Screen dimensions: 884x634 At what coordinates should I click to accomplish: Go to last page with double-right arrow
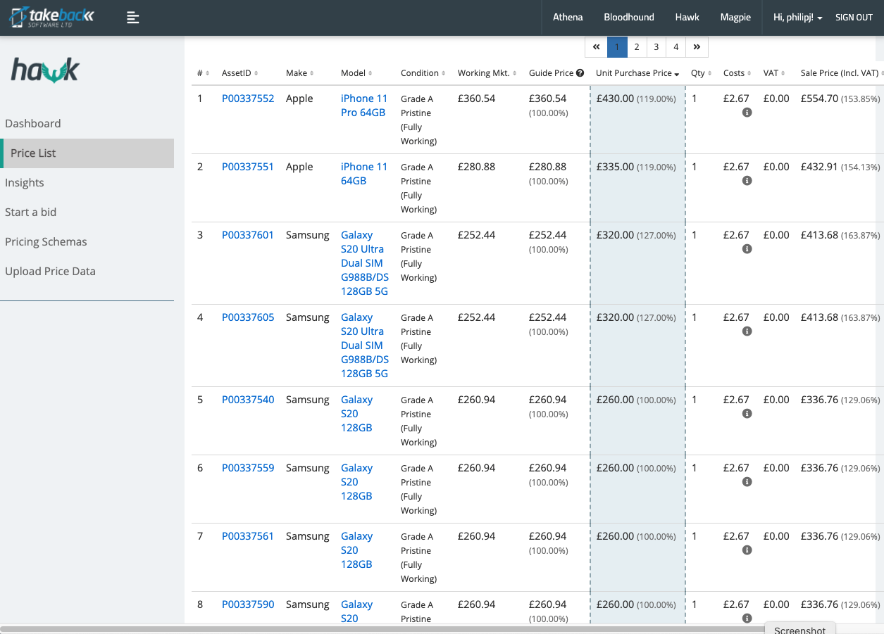[697, 47]
